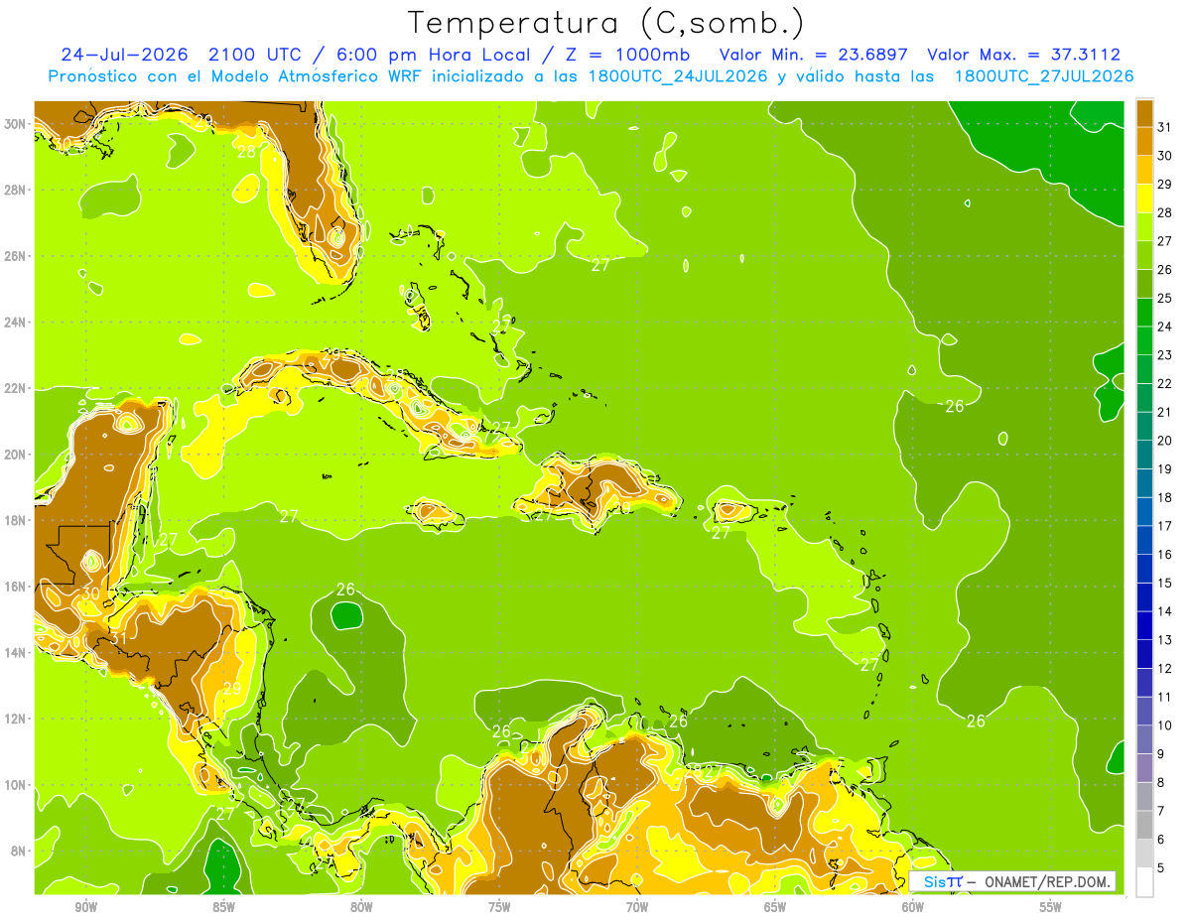Image resolution: width=1191 pixels, height=920 pixels.
Task: Click the color scale tick label "9"
Action: pyautogui.click(x=1161, y=754)
